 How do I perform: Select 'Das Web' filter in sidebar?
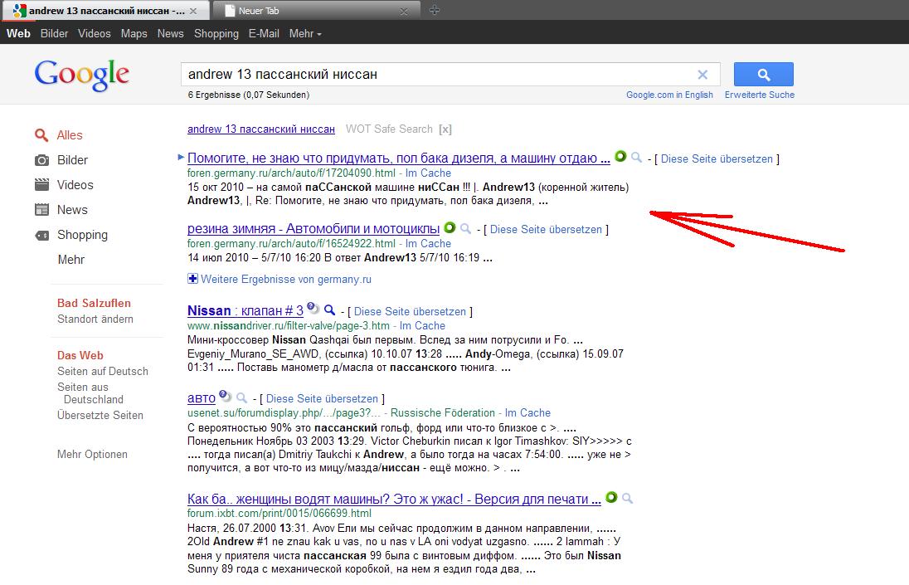tap(80, 355)
